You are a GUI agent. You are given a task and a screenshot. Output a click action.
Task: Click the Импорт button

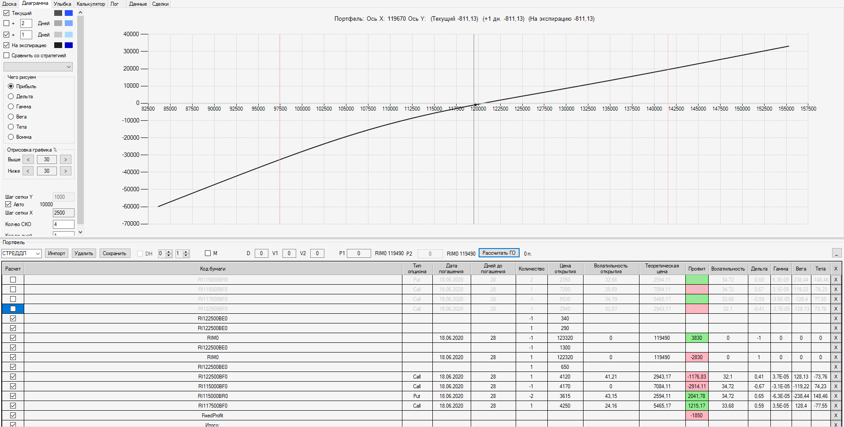[x=56, y=253]
